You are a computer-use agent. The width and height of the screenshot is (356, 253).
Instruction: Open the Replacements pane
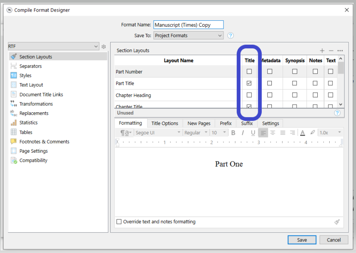click(x=34, y=113)
